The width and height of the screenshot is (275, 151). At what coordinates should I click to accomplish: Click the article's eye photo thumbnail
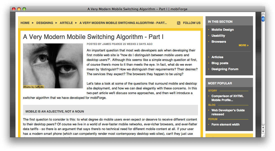pyautogui.click(x=53, y=66)
